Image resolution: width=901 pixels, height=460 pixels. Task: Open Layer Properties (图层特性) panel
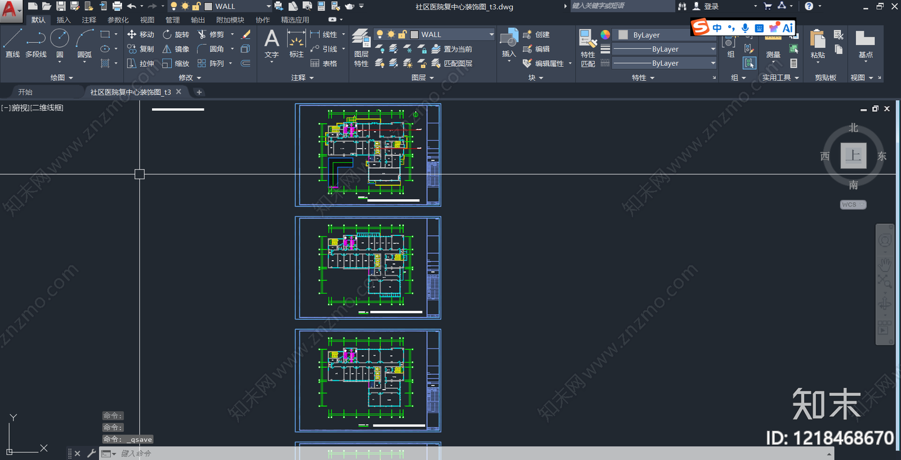[x=361, y=48]
